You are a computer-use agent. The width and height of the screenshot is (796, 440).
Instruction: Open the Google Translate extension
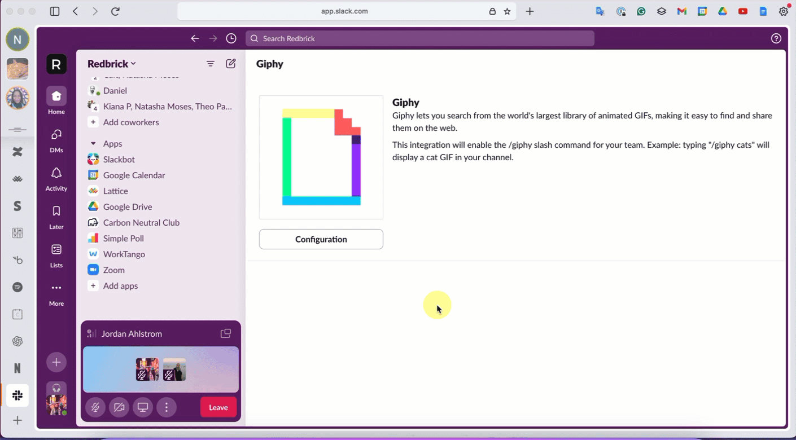[601, 11]
